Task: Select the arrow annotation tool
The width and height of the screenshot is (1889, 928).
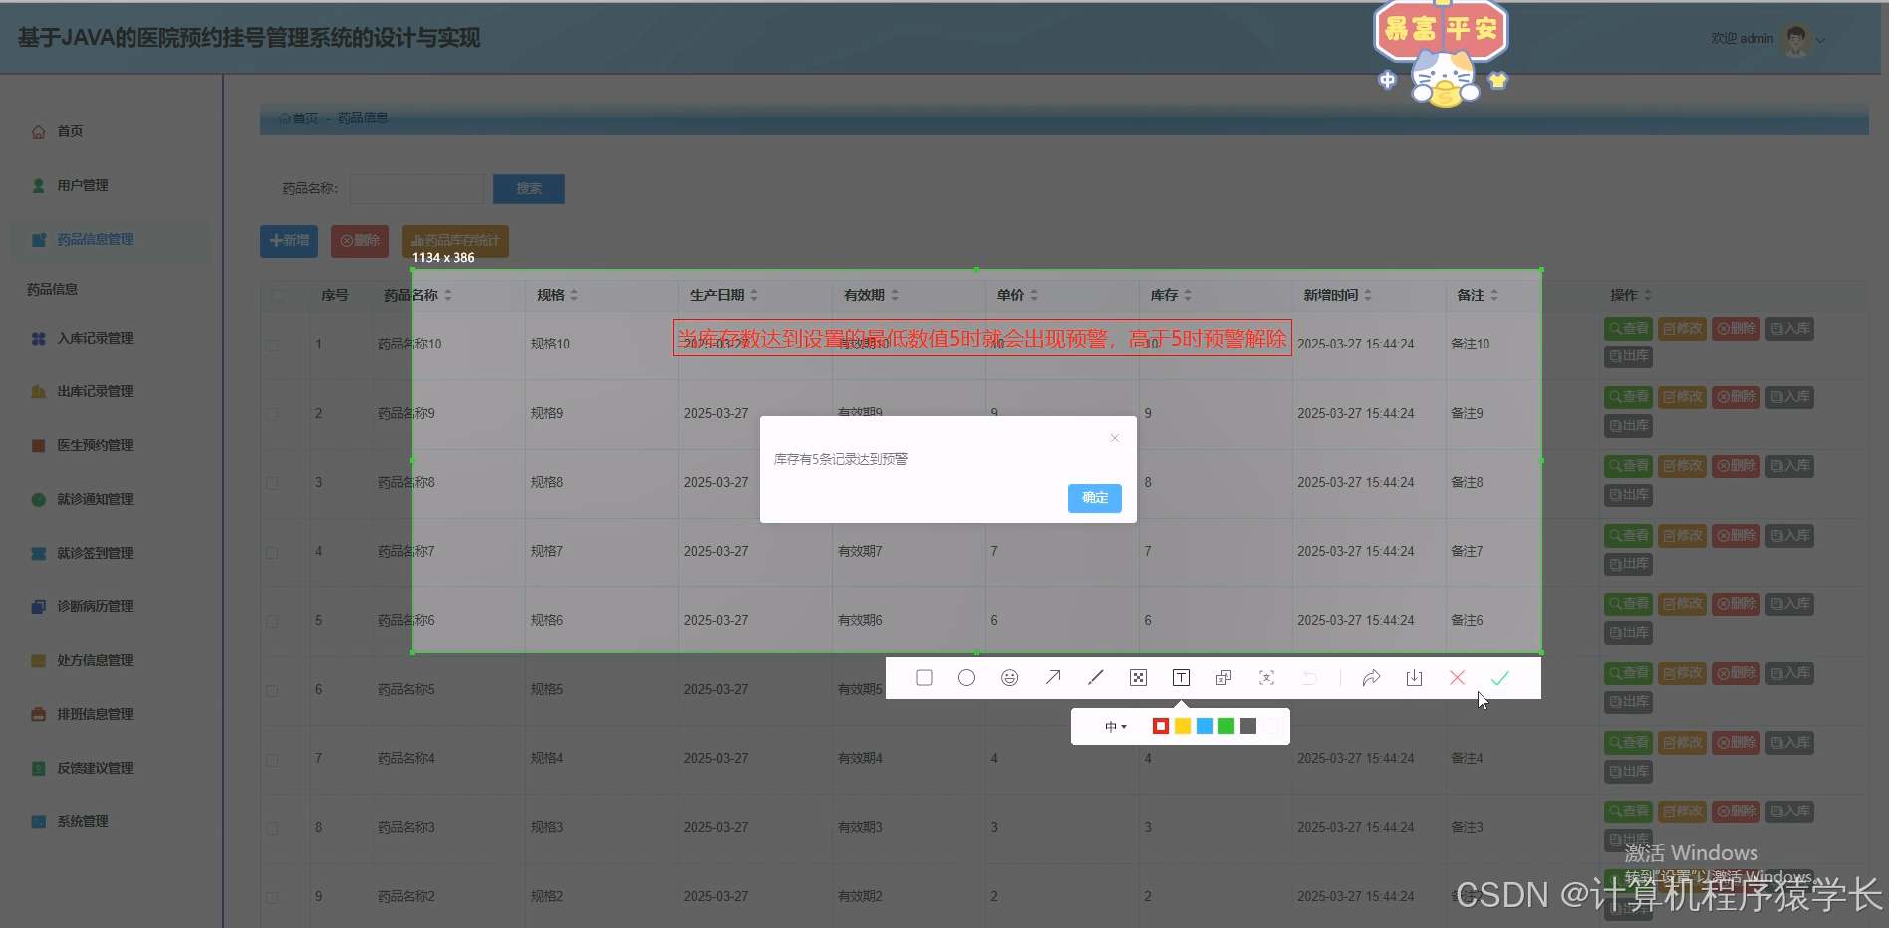Action: tap(1052, 678)
